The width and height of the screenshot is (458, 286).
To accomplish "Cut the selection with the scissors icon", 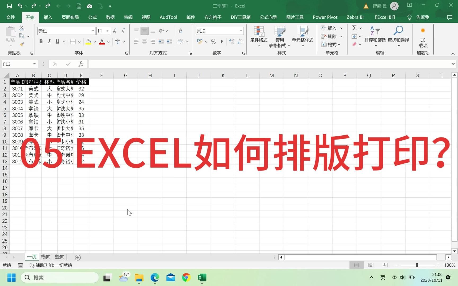I will tap(22, 28).
